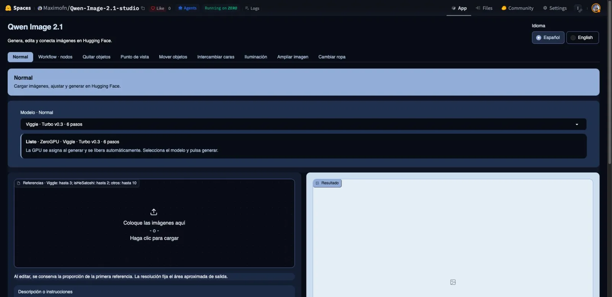Viewport: 612px width, 297px height.
Task: Click the Coloque las imágenes aquí upload area
Action: (x=154, y=223)
